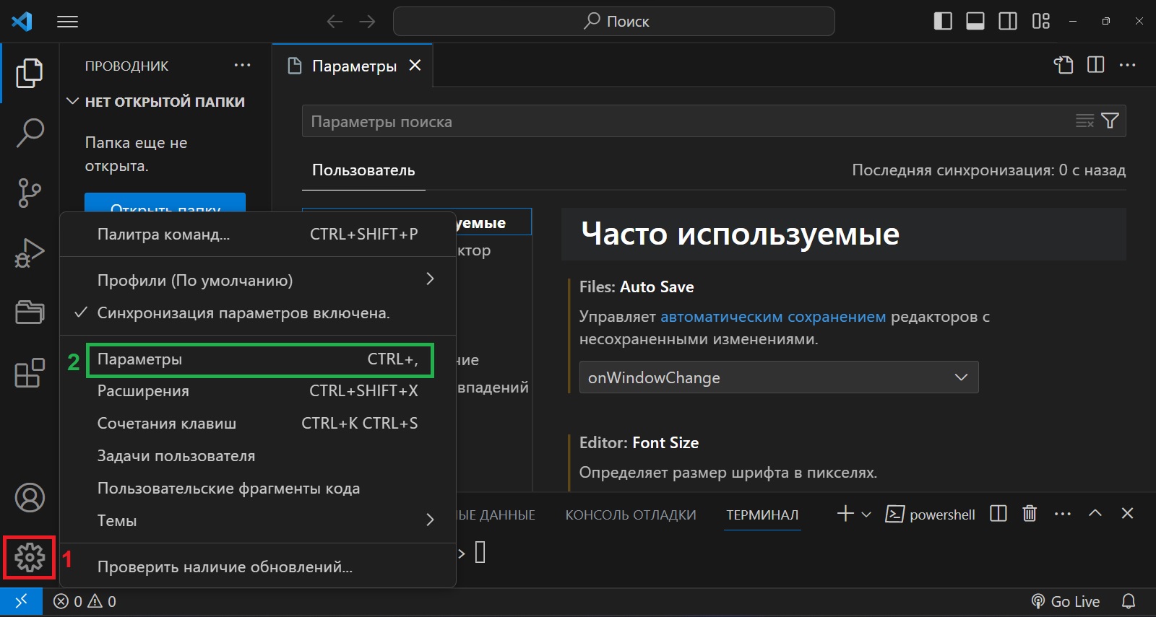Open the Explorer view in activity bar
The image size is (1156, 617).
pyautogui.click(x=30, y=73)
